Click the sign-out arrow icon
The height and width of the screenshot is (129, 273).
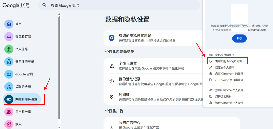pos(211,80)
